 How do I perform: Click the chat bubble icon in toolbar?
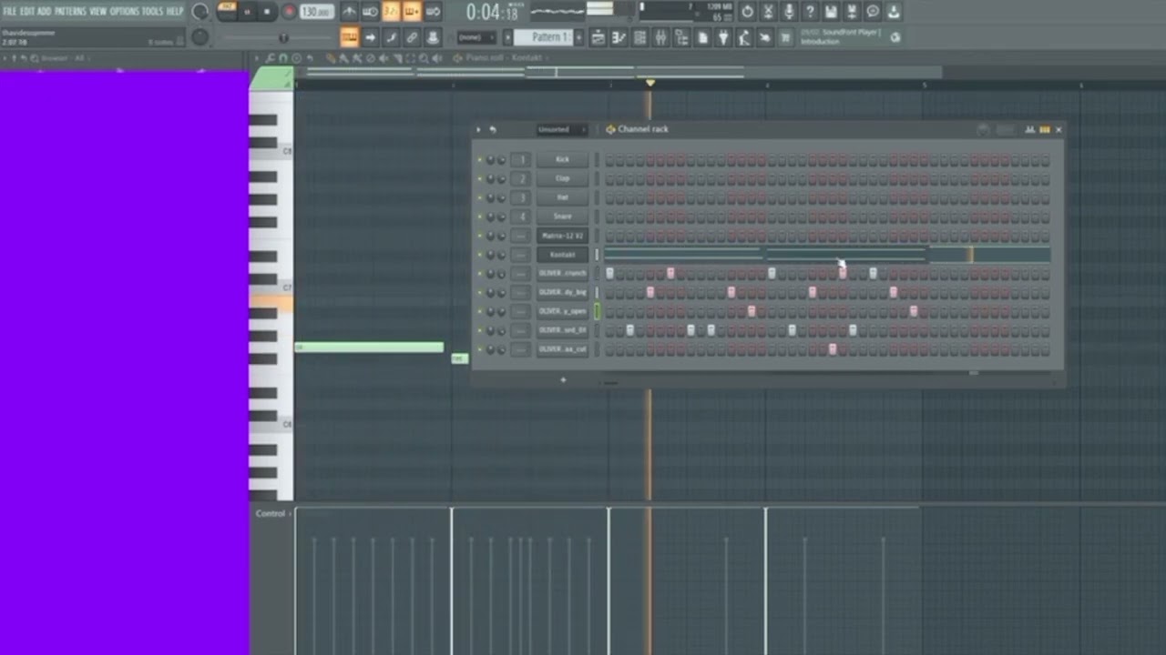point(873,11)
